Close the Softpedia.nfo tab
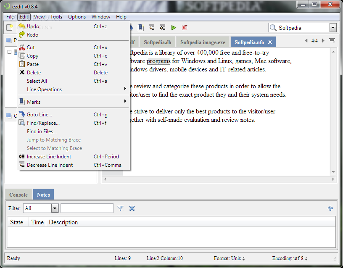This screenshot has height=268, width=343. 270,42
